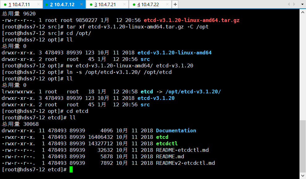Viewport: 306px width, 179px height.
Task: Click the etcdctl file name in listing
Action: 167,143
